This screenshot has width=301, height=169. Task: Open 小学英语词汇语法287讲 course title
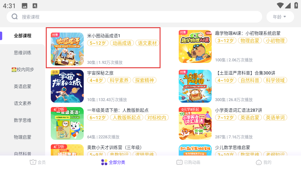tap(238, 110)
